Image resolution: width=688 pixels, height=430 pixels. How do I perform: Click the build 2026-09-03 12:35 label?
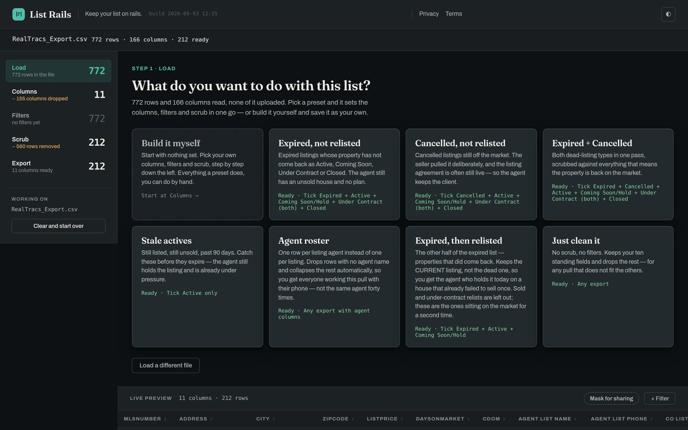[183, 14]
